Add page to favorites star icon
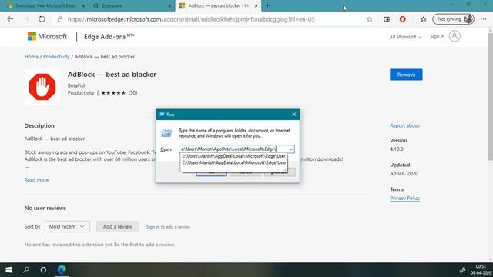493x277 pixels. point(370,19)
